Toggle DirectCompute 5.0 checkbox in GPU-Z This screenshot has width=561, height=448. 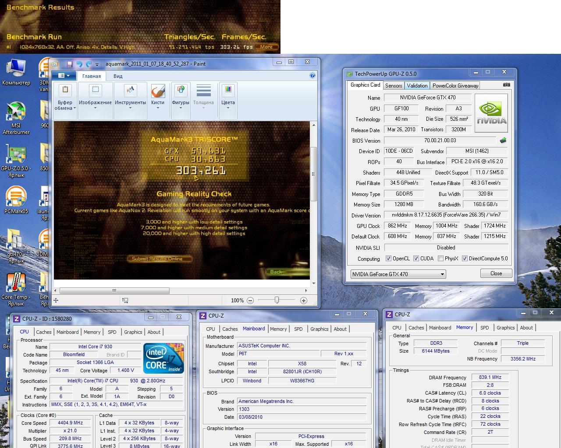(465, 259)
